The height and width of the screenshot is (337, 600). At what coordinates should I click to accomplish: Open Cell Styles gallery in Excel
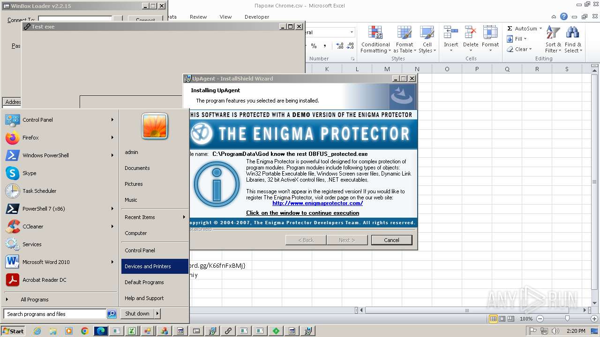pos(427,40)
